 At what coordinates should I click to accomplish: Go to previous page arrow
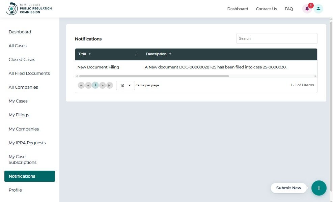pyautogui.click(x=88, y=85)
